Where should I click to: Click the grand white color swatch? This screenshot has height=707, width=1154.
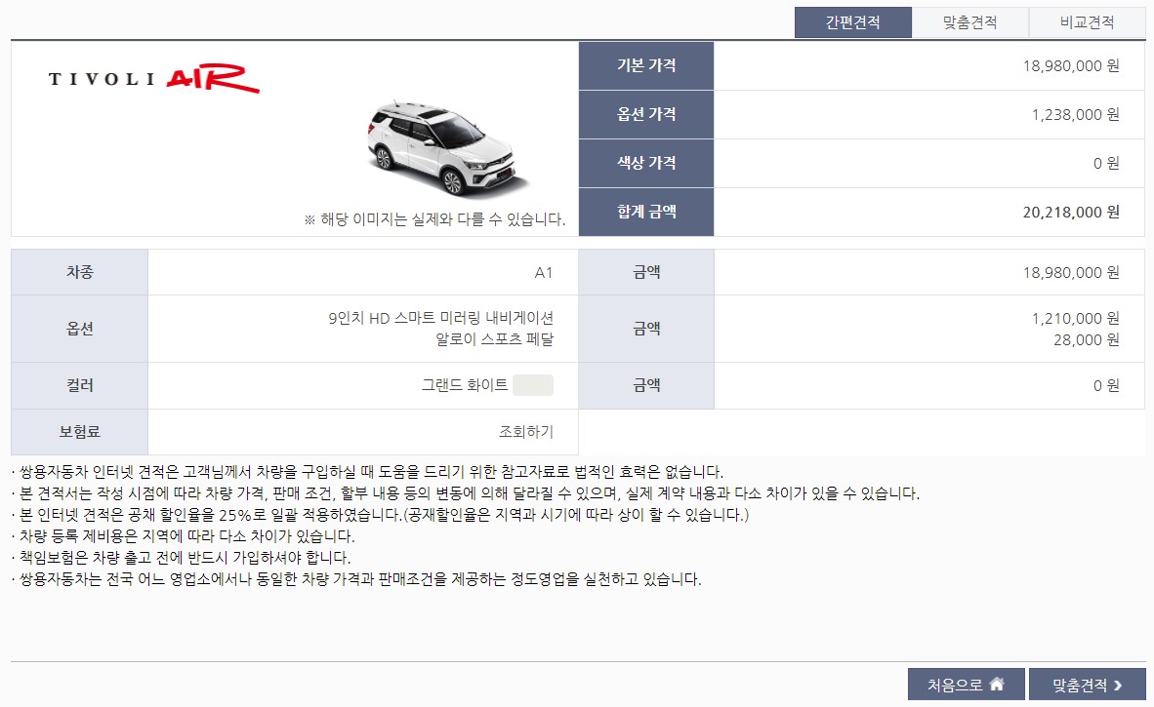[x=533, y=385]
